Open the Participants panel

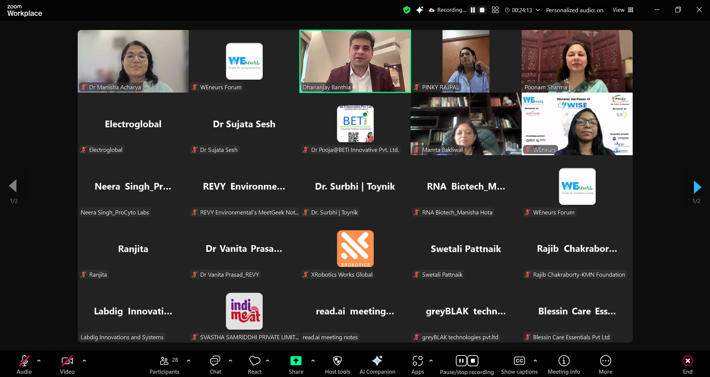[x=164, y=365]
